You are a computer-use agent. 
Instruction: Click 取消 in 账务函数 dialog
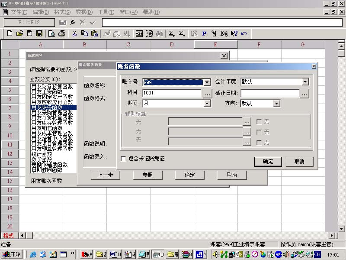coord(299,162)
